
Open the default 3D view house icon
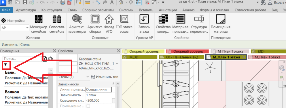pyautogui.click(x=121, y=2)
